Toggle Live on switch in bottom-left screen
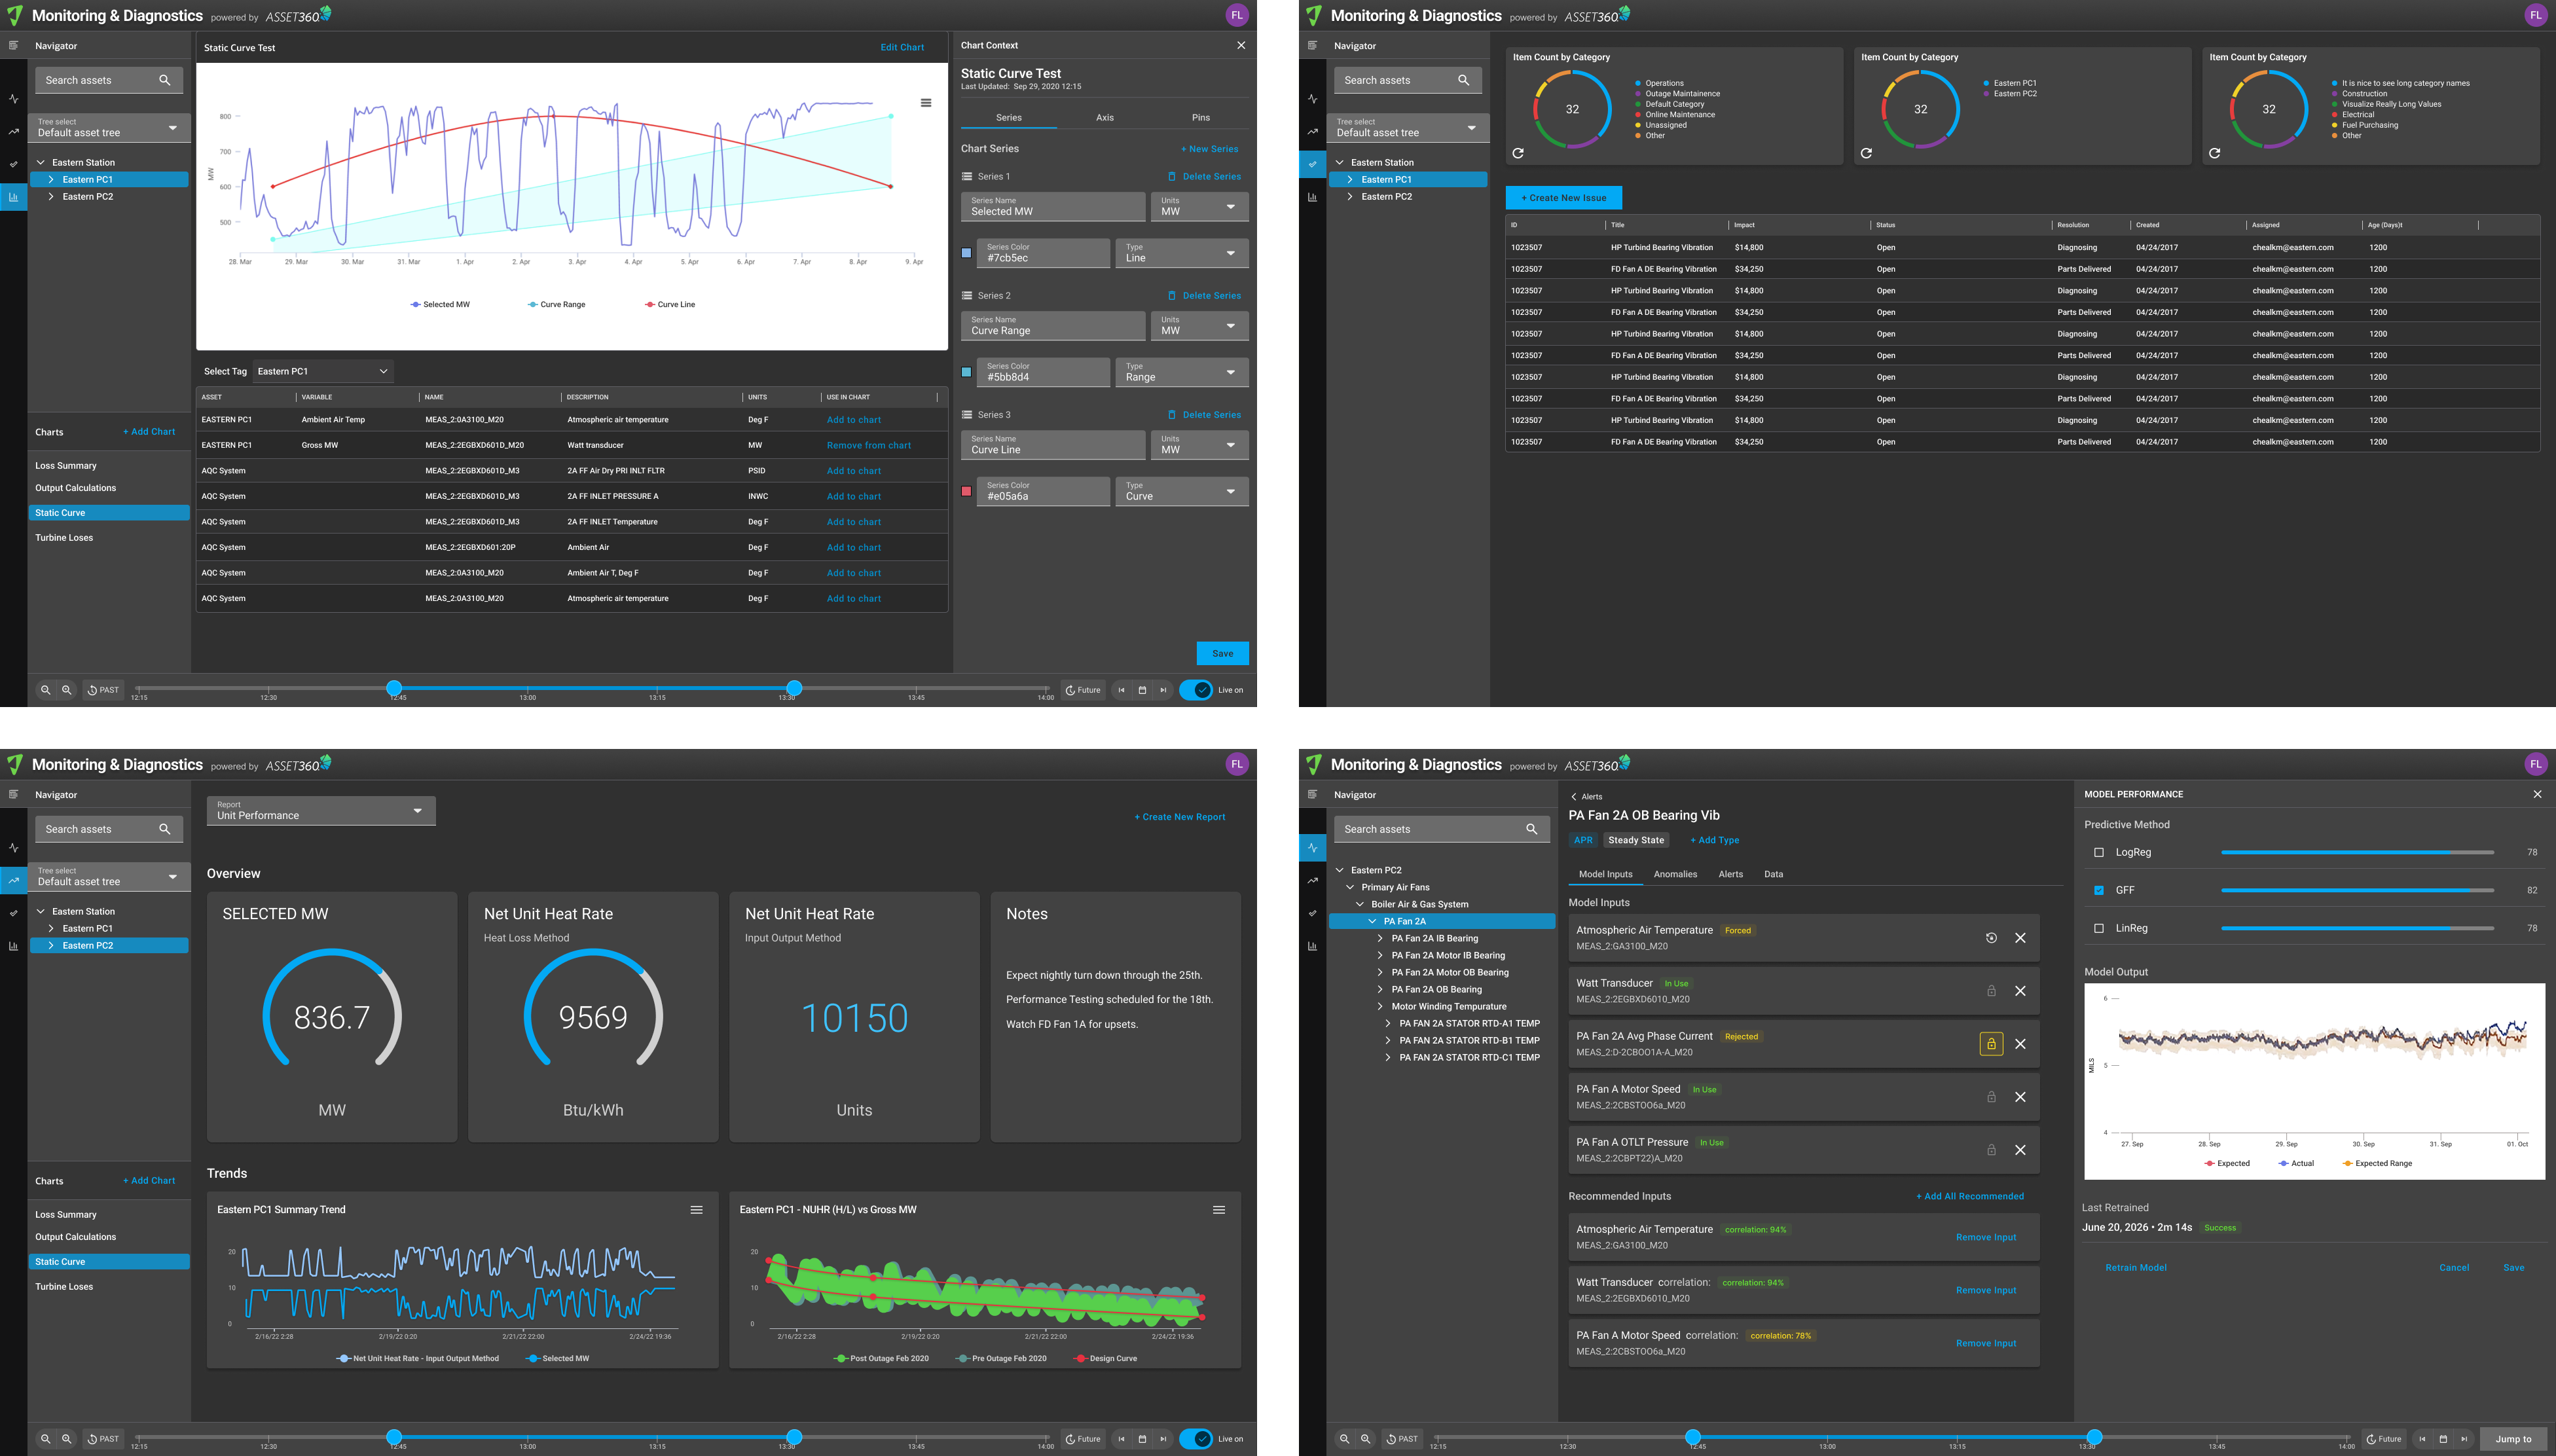 1196,1439
